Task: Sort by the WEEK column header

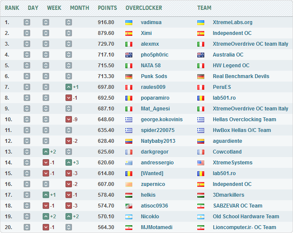Action: (x=54, y=8)
